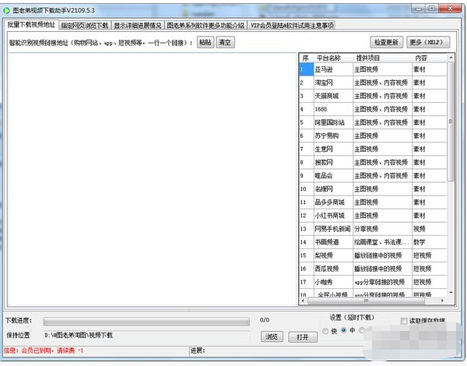Open 固老弟系列软件更多功能介绍 tab
The image size is (467, 366).
click(x=205, y=26)
